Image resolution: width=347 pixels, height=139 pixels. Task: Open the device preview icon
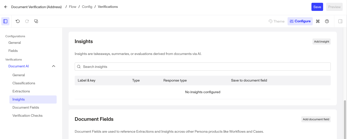pyautogui.click(x=36, y=21)
